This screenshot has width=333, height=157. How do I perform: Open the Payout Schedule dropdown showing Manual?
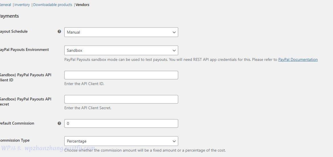pyautogui.click(x=121, y=32)
